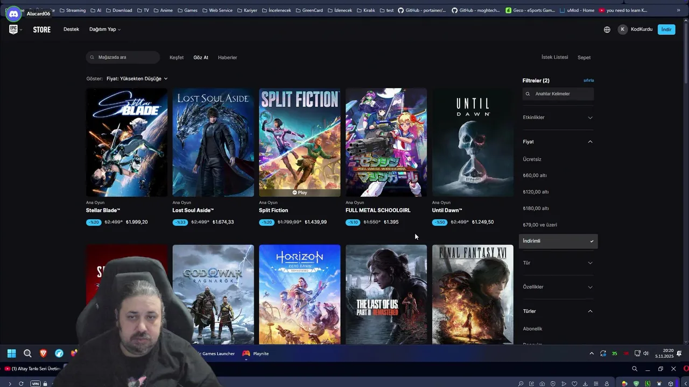This screenshot has height=387, width=689.
Task: Select the ₺120,00 altı price filter
Action: coord(536,192)
